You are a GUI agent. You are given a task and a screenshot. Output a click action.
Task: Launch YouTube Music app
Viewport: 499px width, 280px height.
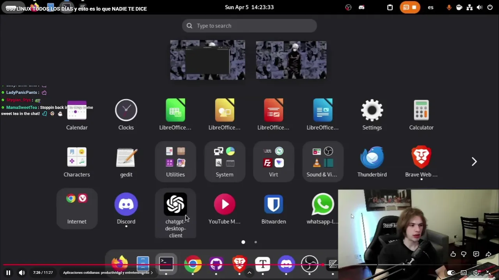click(x=225, y=209)
